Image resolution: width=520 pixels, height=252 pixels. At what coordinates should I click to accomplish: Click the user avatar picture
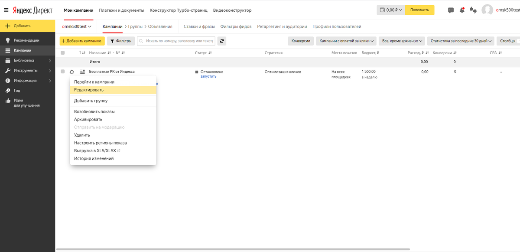click(487, 10)
